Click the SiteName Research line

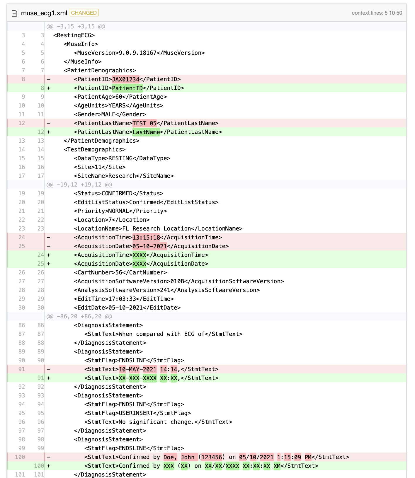(x=124, y=176)
